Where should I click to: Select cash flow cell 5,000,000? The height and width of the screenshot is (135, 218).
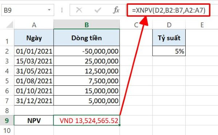click(x=86, y=101)
